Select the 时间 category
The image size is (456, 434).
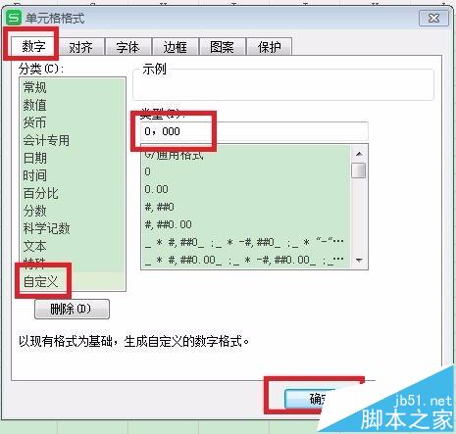73,175
